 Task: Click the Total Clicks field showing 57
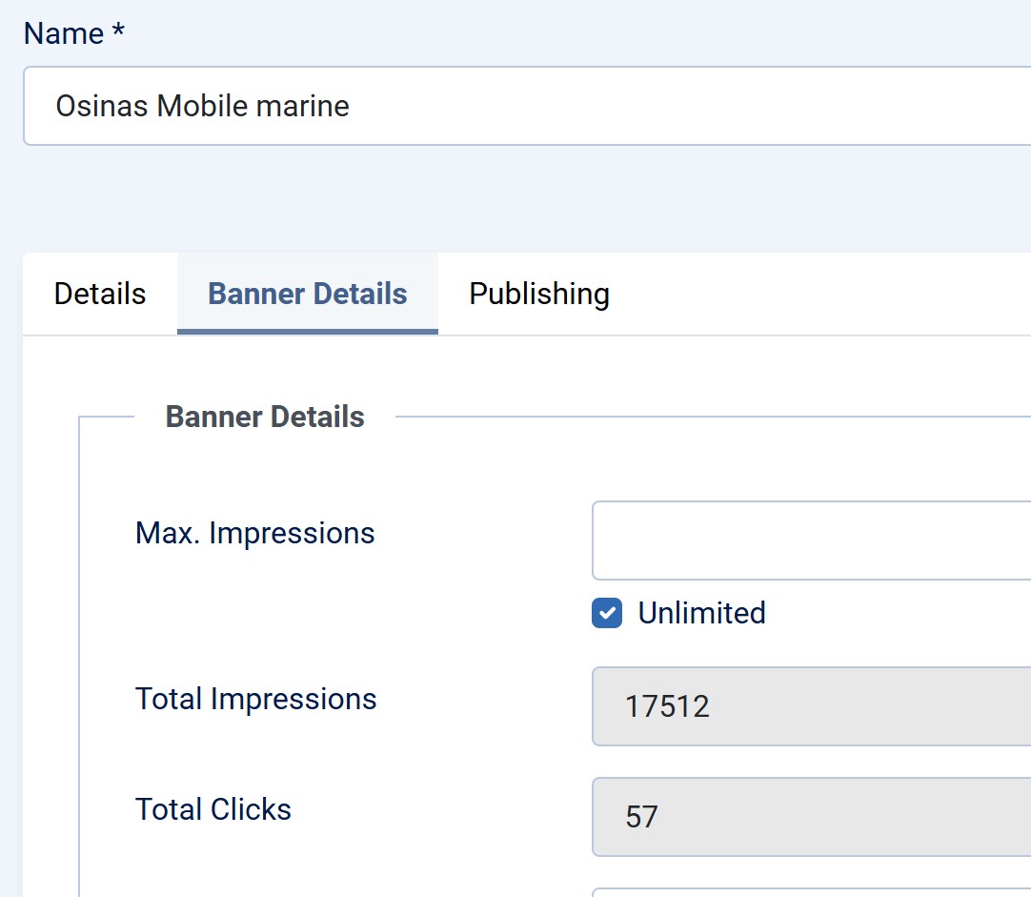(x=810, y=817)
